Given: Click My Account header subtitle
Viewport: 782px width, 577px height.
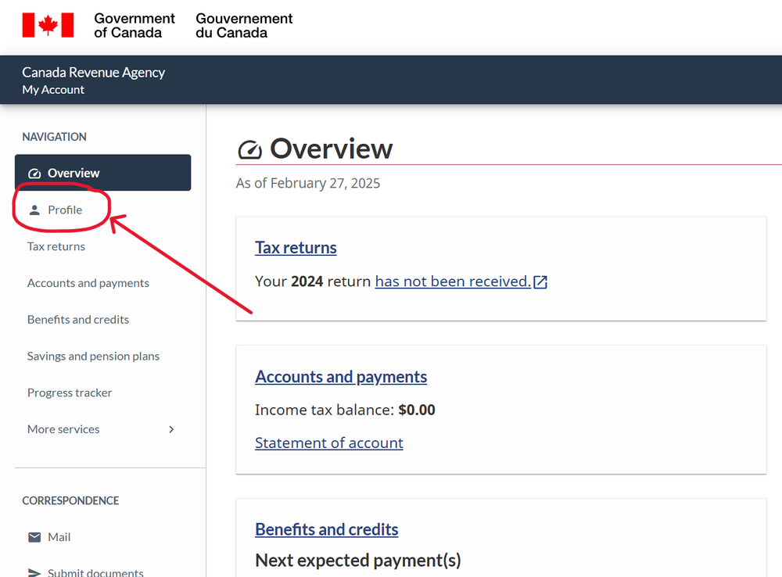Looking at the screenshot, I should [53, 90].
